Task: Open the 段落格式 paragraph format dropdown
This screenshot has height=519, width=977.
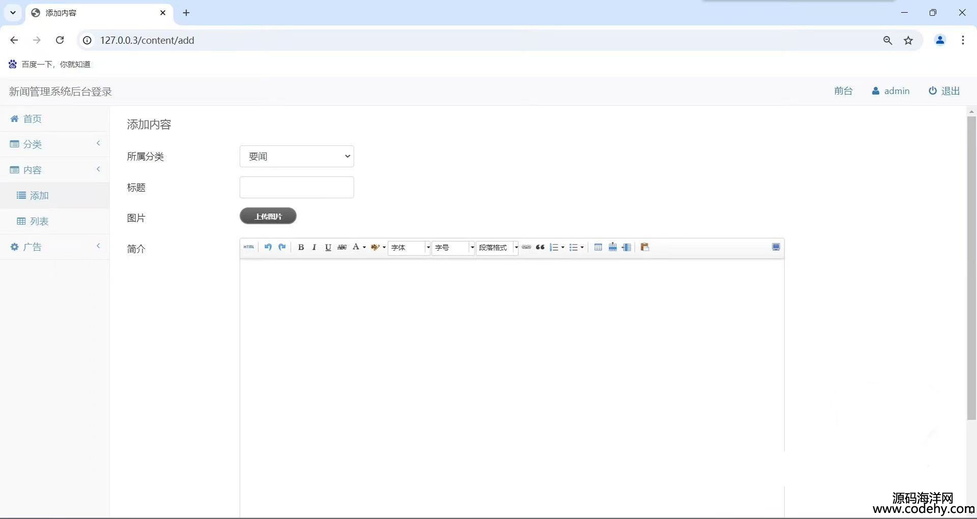Action: click(498, 248)
